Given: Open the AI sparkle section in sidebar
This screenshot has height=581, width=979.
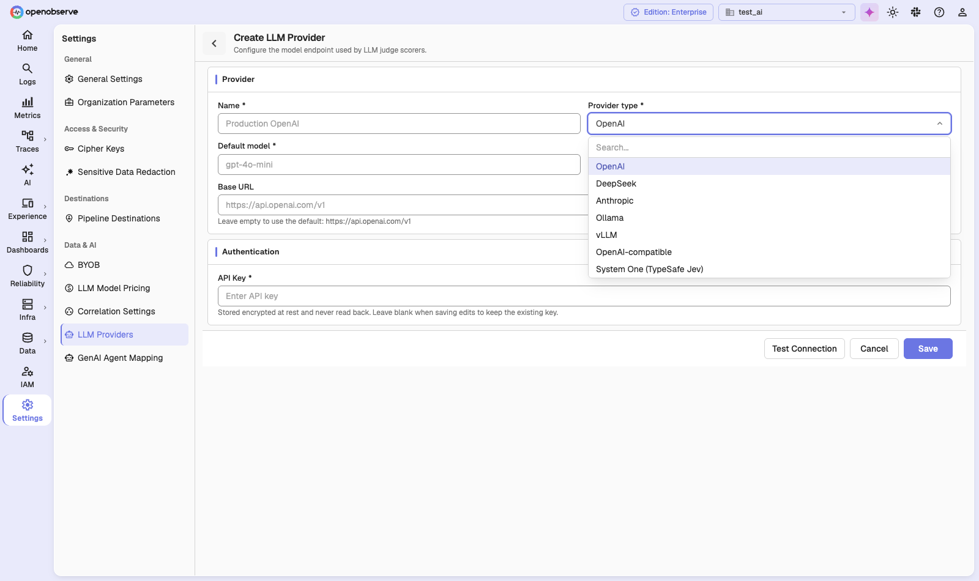Looking at the screenshot, I should 28,175.
